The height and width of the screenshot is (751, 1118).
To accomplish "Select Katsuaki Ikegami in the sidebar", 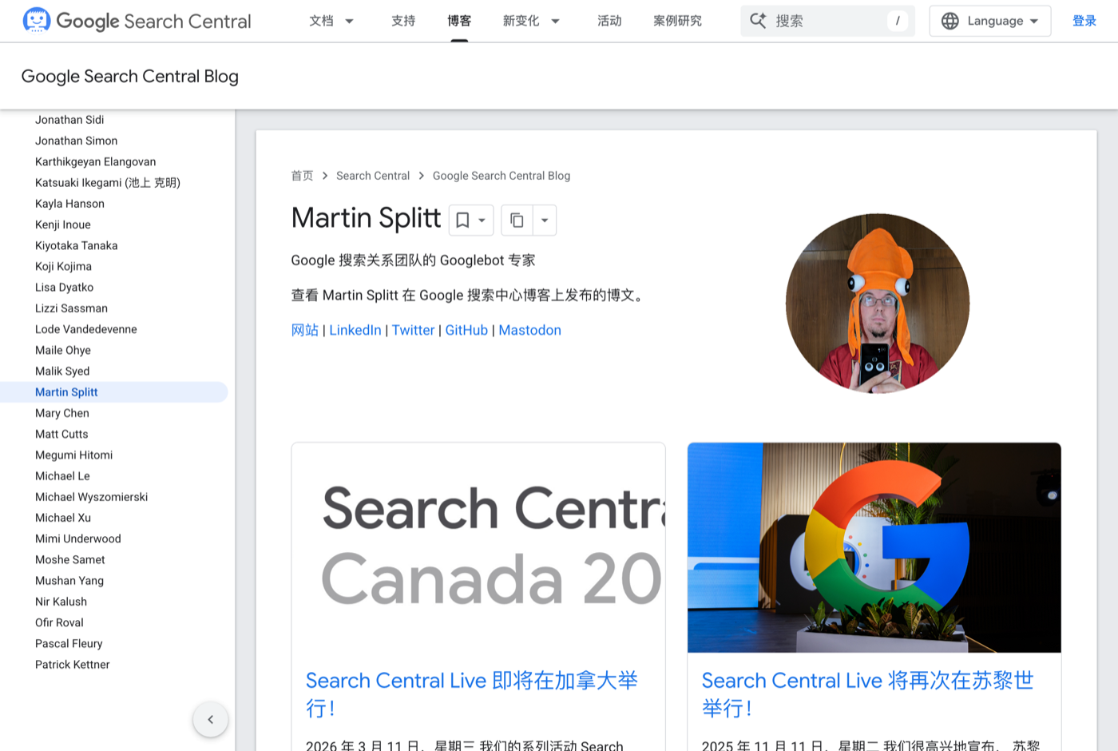I will [x=108, y=182].
